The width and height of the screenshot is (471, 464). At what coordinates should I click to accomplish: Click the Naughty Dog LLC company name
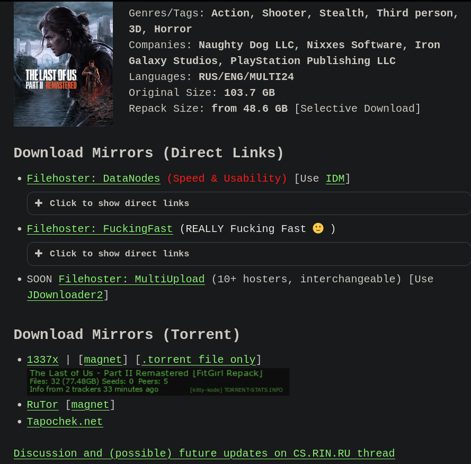pos(246,45)
